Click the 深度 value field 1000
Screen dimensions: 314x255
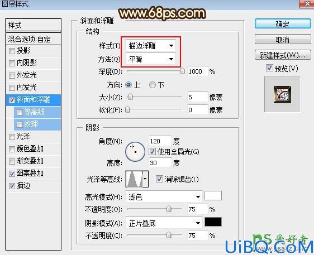point(197,71)
